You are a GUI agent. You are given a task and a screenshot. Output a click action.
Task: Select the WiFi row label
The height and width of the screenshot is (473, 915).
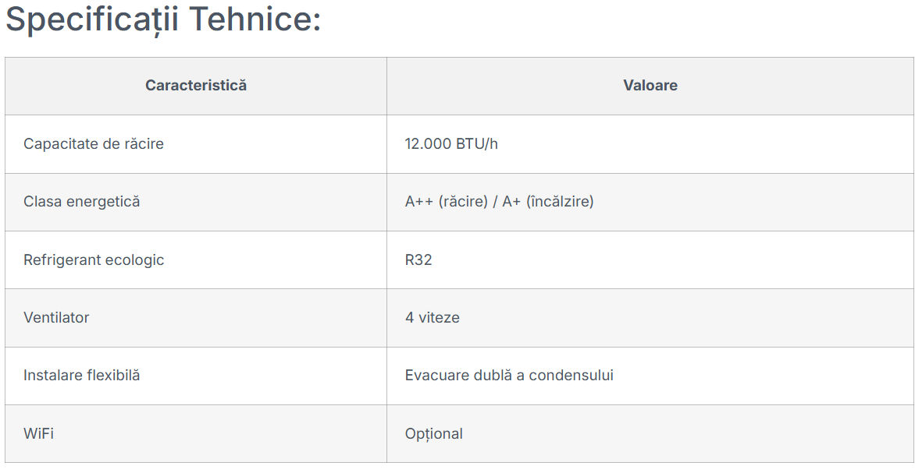coord(38,433)
